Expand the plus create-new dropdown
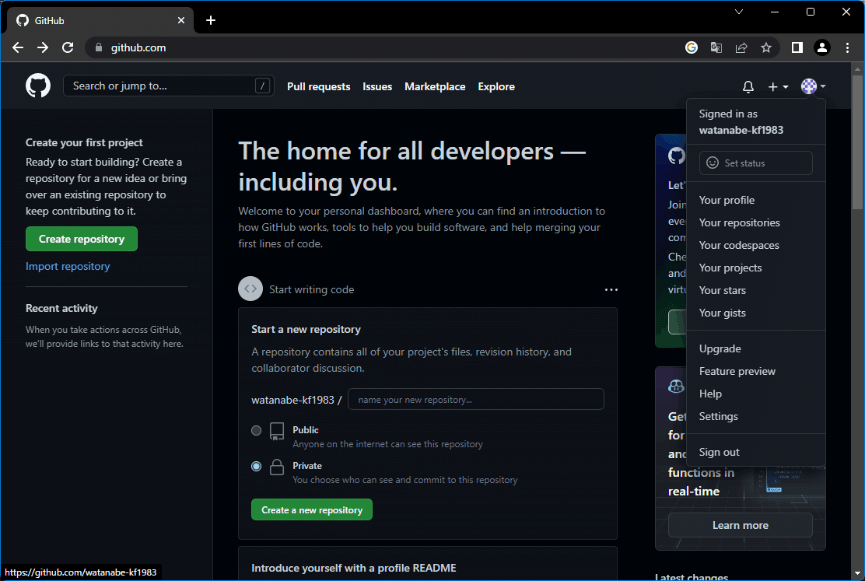Screen dimensions: 865x581 click(x=779, y=86)
